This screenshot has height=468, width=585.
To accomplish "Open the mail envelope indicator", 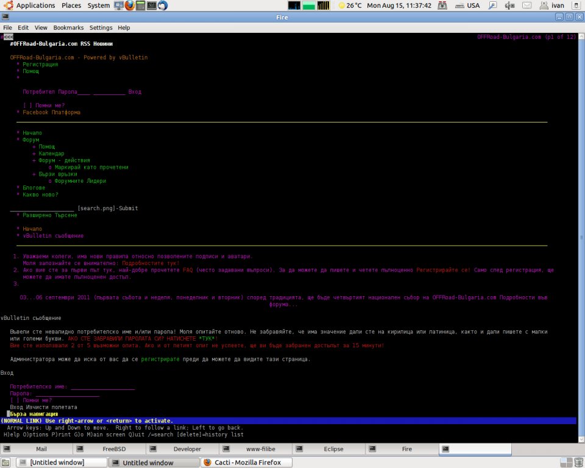I will coord(527,5).
